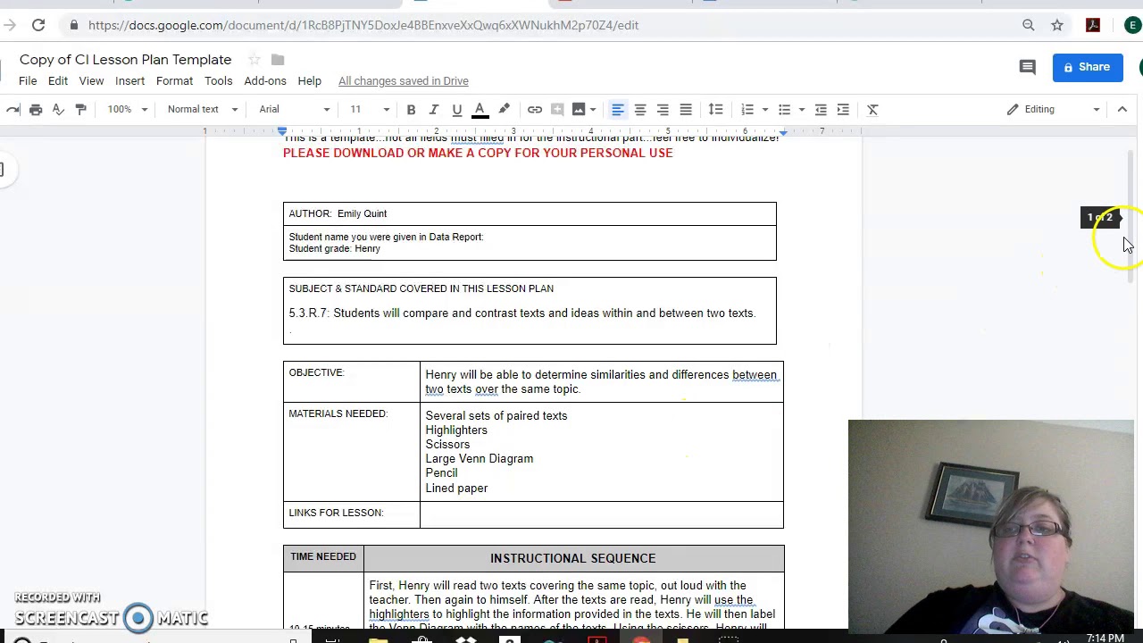Click the system clock showing 7:14 PM
The image size is (1143, 643).
click(1105, 638)
